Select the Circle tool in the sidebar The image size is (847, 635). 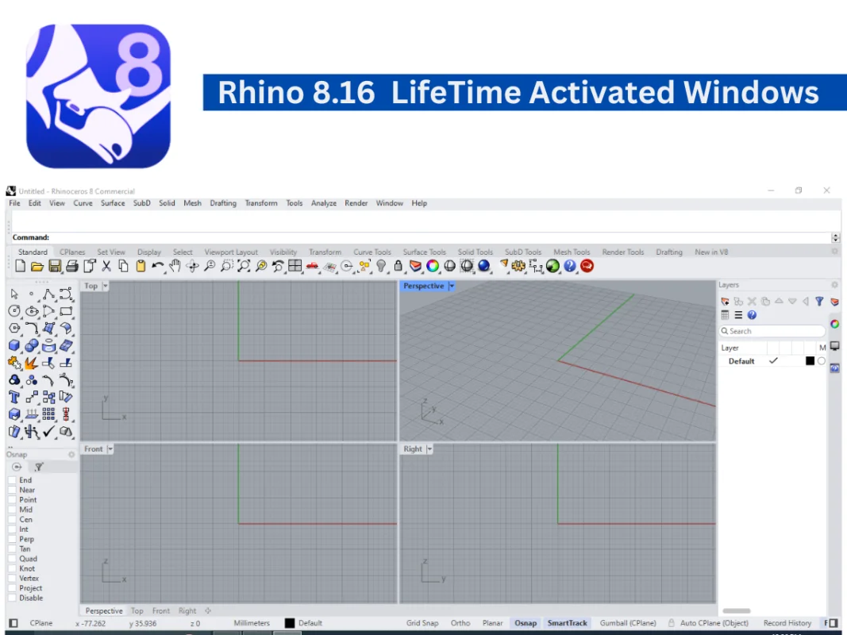coord(13,311)
